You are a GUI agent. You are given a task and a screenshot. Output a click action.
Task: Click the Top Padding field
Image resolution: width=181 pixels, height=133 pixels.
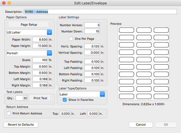(92, 62)
